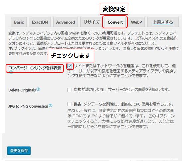This screenshot has width=185, height=161.
Task: Switch to the WebP tab
Action: [137, 22]
